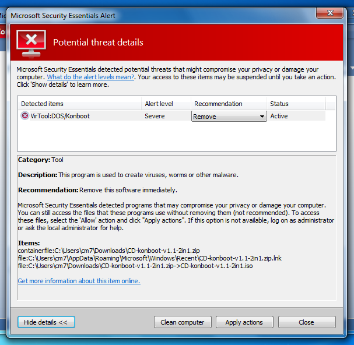Click the 'Category: Tool' text
The image size is (354, 345).
41,160
